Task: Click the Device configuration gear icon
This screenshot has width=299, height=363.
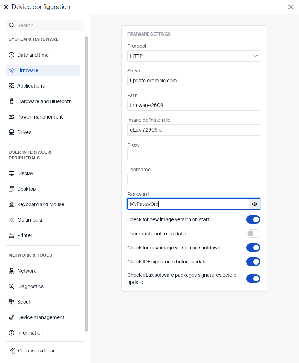Action: coord(6,7)
